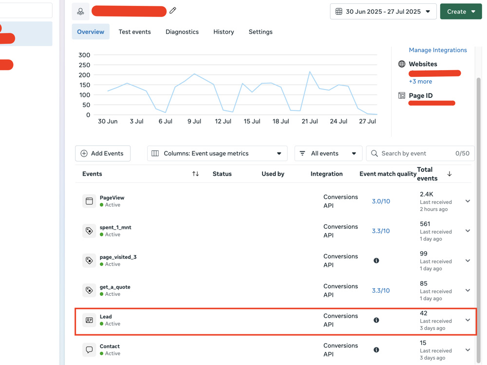The width and height of the screenshot is (487, 365).
Task: Click the Search by event field
Action: point(420,153)
